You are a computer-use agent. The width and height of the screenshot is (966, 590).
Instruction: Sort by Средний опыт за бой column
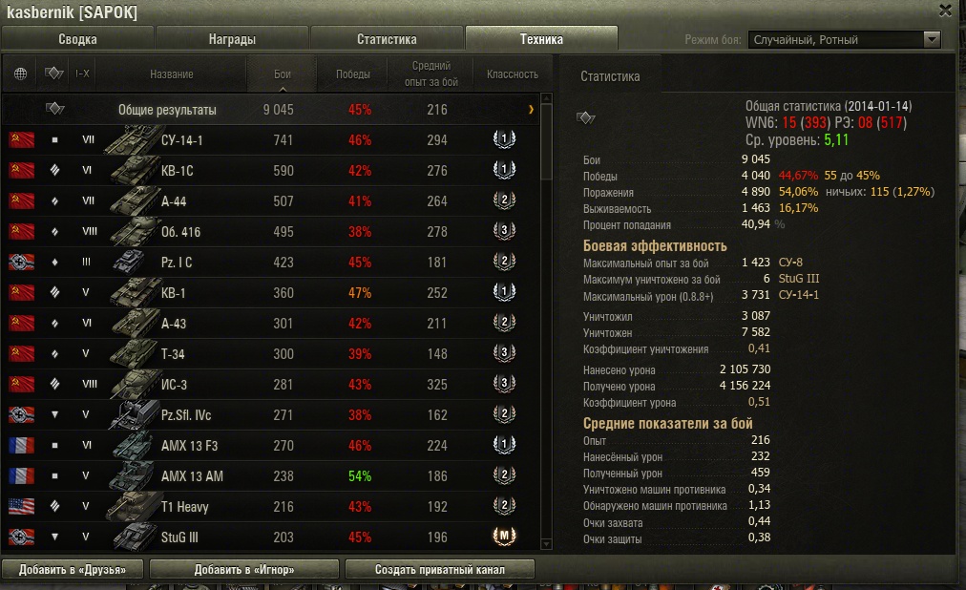click(431, 74)
